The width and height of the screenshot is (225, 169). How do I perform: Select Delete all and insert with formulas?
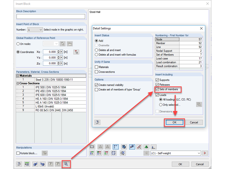[x=115, y=55]
